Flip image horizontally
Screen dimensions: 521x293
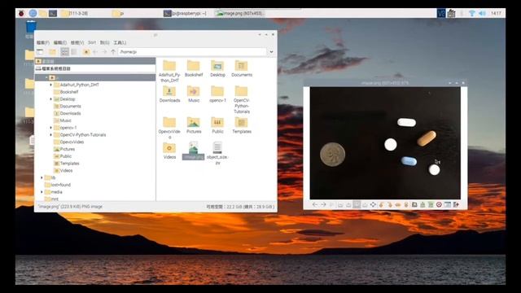tap(398, 204)
